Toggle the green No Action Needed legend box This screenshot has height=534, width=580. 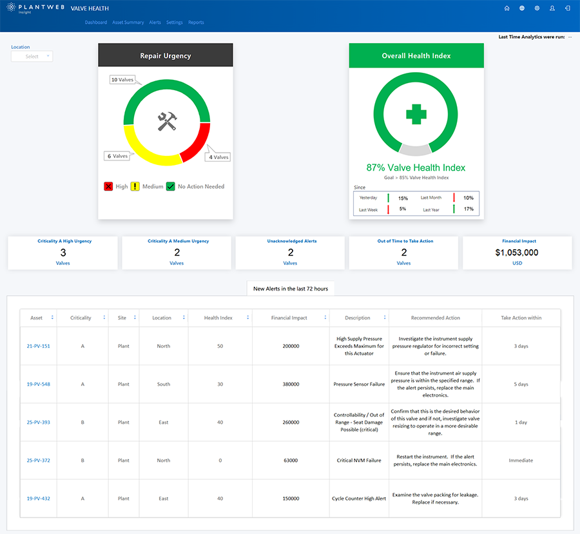point(171,186)
